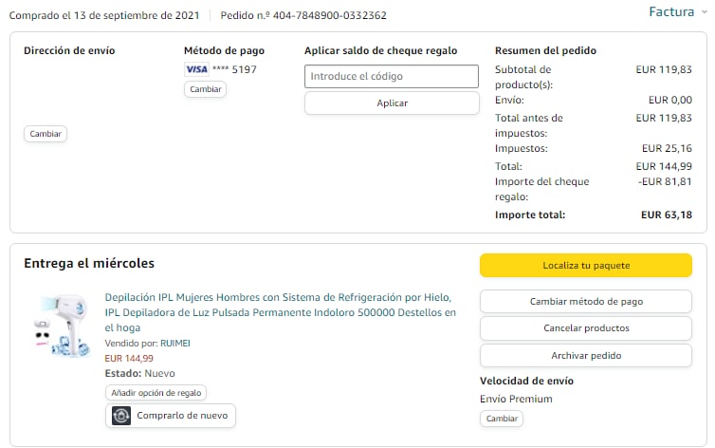Click the 'Envío Premium' shipping speed text
The height and width of the screenshot is (448, 715).
pos(516,399)
